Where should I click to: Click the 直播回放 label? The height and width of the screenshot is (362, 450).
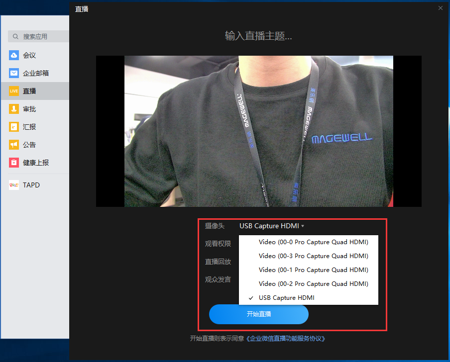tap(218, 262)
